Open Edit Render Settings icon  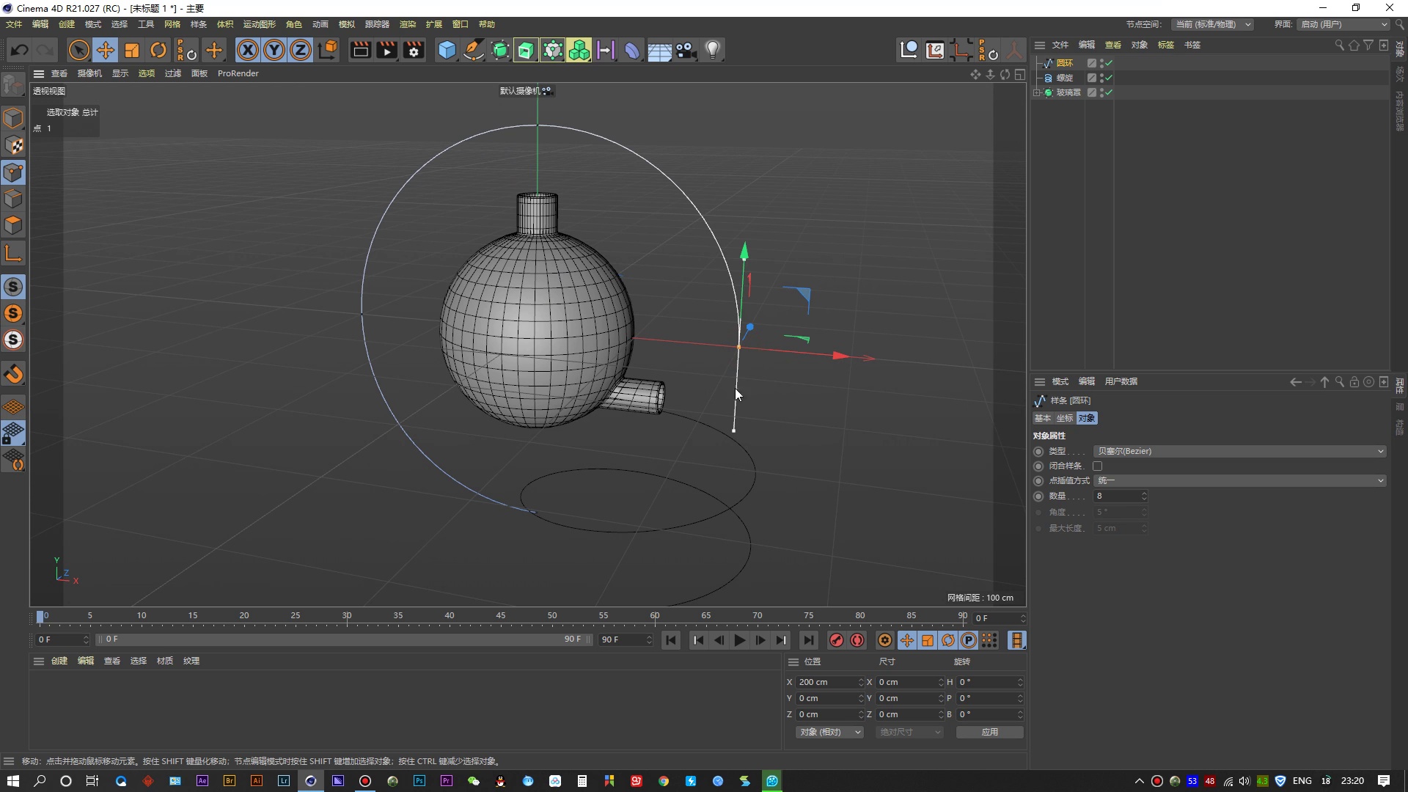tap(414, 50)
